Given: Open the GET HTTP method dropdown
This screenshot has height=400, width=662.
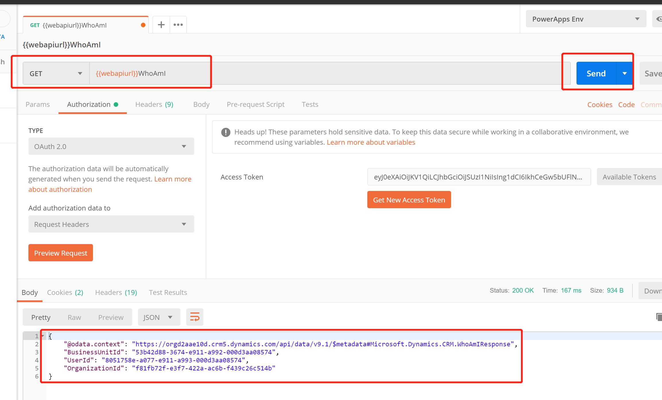Looking at the screenshot, I should [56, 74].
